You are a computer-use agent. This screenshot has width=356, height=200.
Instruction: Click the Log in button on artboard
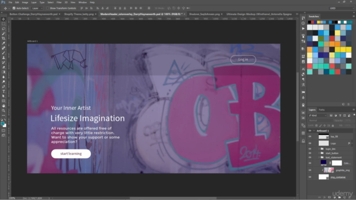(243, 59)
